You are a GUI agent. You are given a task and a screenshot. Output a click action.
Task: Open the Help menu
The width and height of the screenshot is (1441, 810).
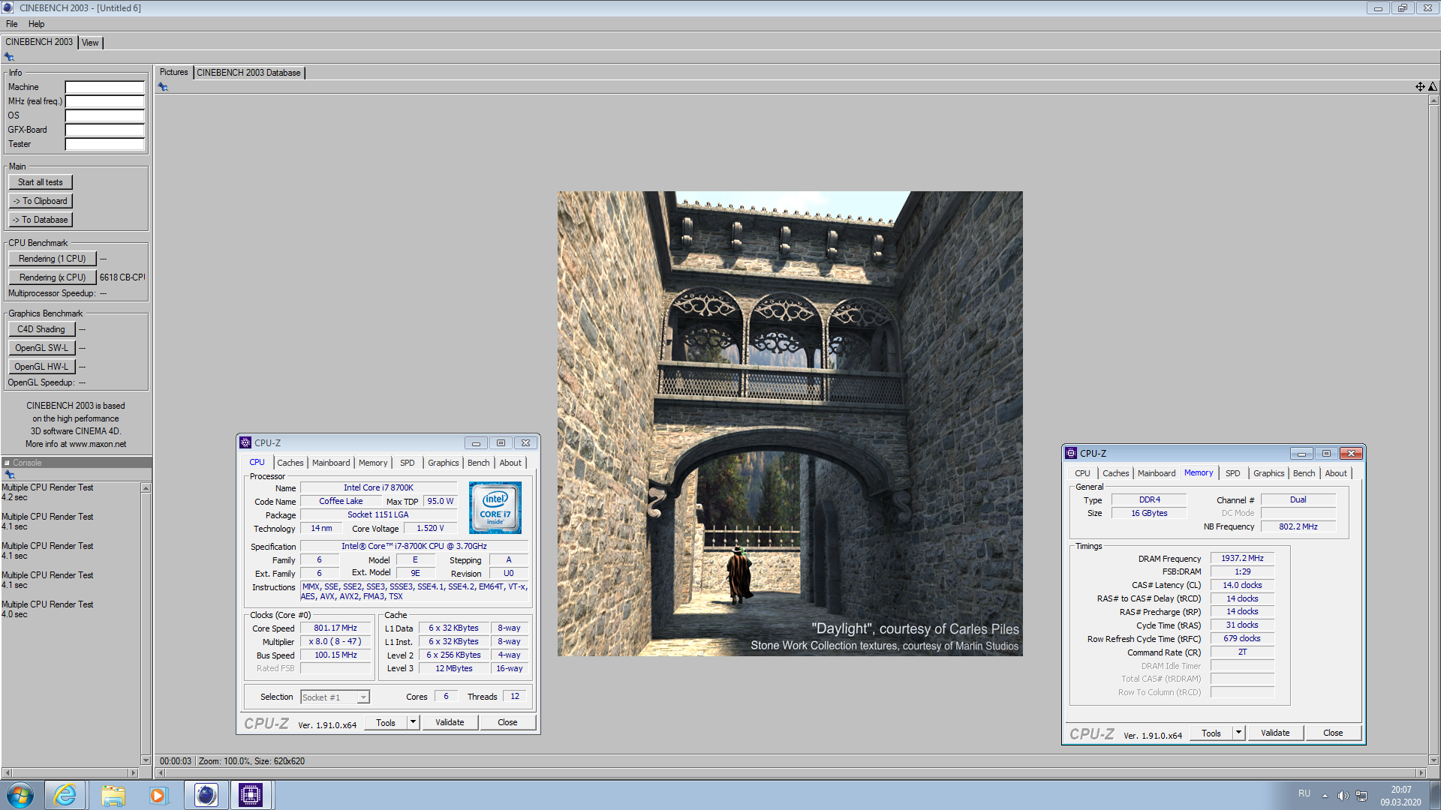click(x=36, y=24)
